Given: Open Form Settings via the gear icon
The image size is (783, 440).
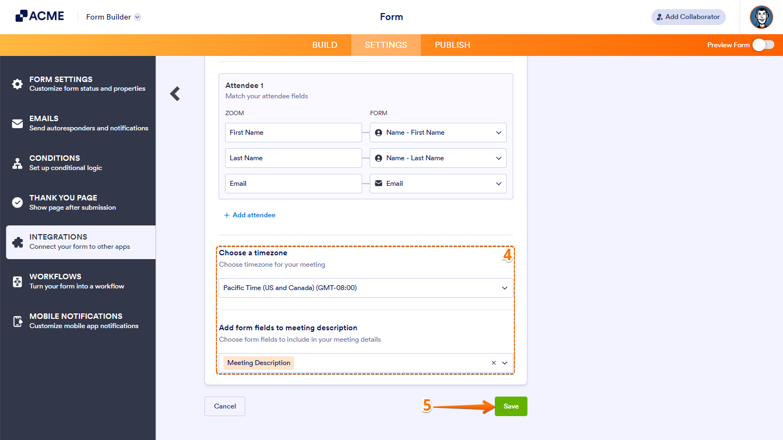Looking at the screenshot, I should (x=16, y=83).
